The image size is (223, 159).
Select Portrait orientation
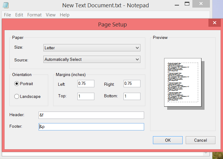(17, 84)
